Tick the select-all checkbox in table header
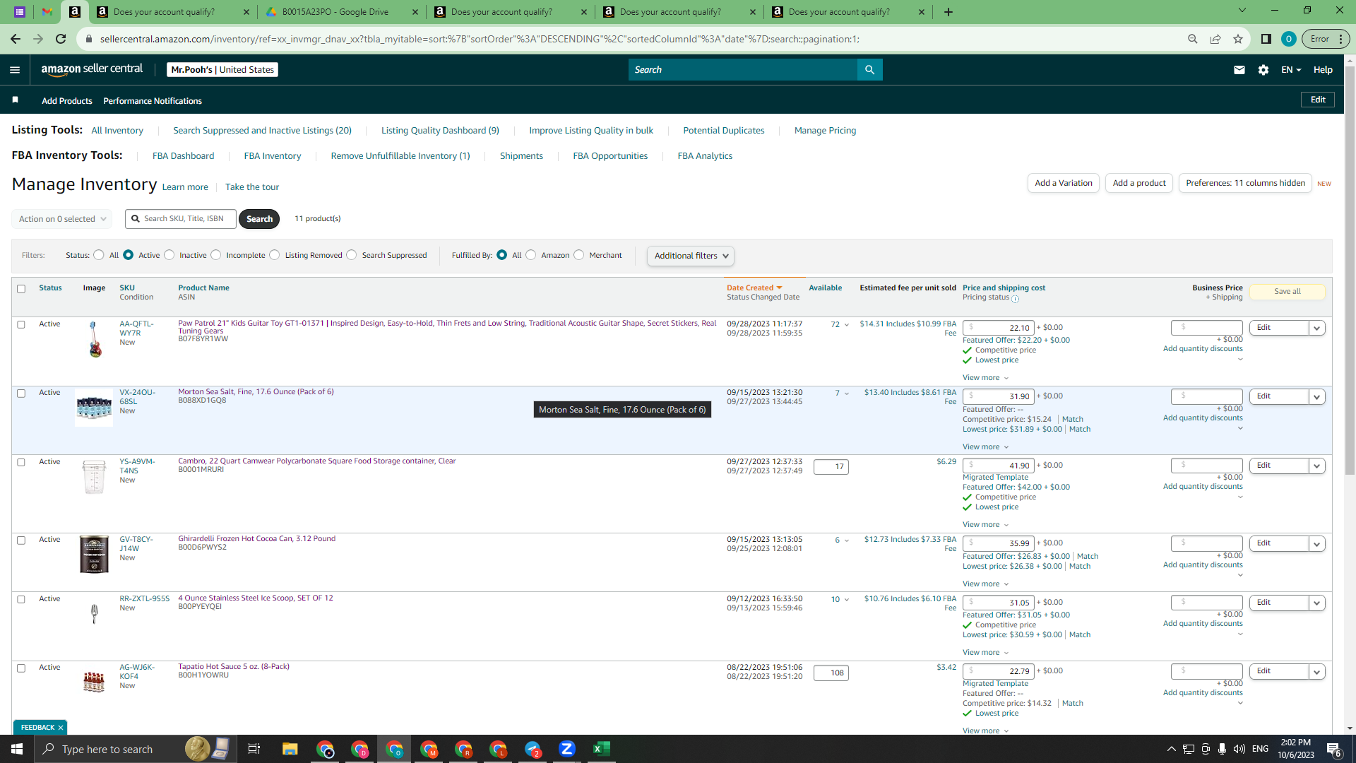Image resolution: width=1356 pixels, height=763 pixels. [x=21, y=288]
